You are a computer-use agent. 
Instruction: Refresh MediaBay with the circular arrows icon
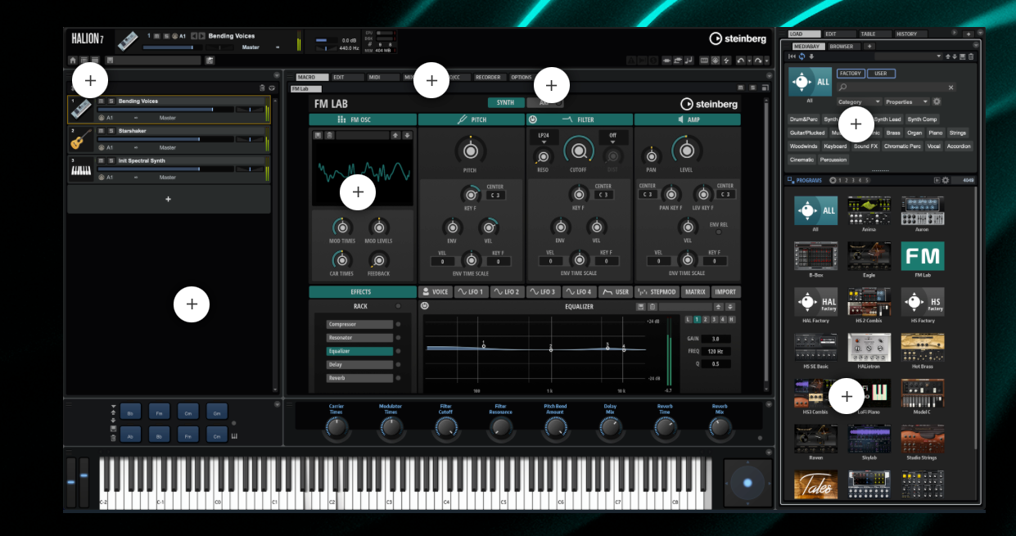(x=802, y=56)
